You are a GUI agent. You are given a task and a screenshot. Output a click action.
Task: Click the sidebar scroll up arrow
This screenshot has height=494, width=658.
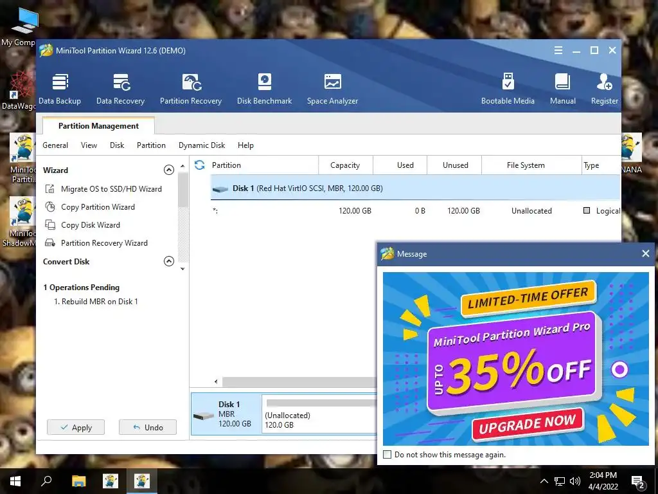(182, 167)
